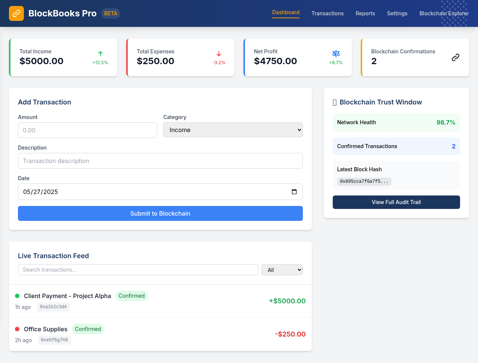Click the red status dot on Office Supplies
Viewport: 478px width, 363px height.
click(x=17, y=329)
